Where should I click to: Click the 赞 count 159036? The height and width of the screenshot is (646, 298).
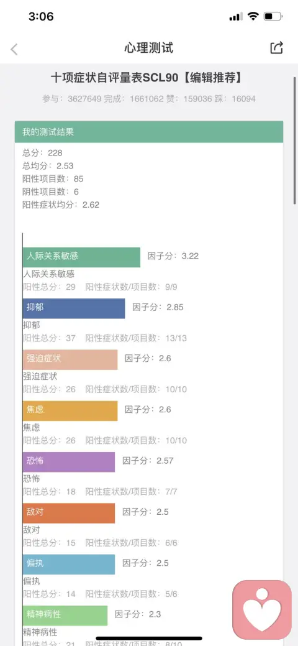click(194, 99)
